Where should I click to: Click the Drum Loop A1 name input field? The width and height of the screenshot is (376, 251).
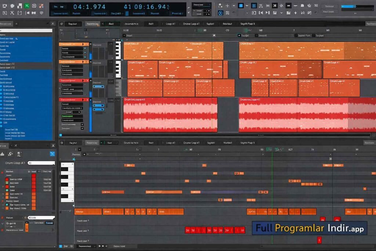[x=41, y=163]
